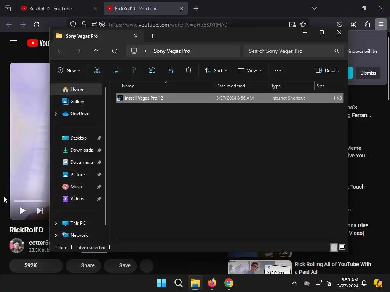Like the video with 592K button
The width and height of the screenshot is (390, 292).
26,265
